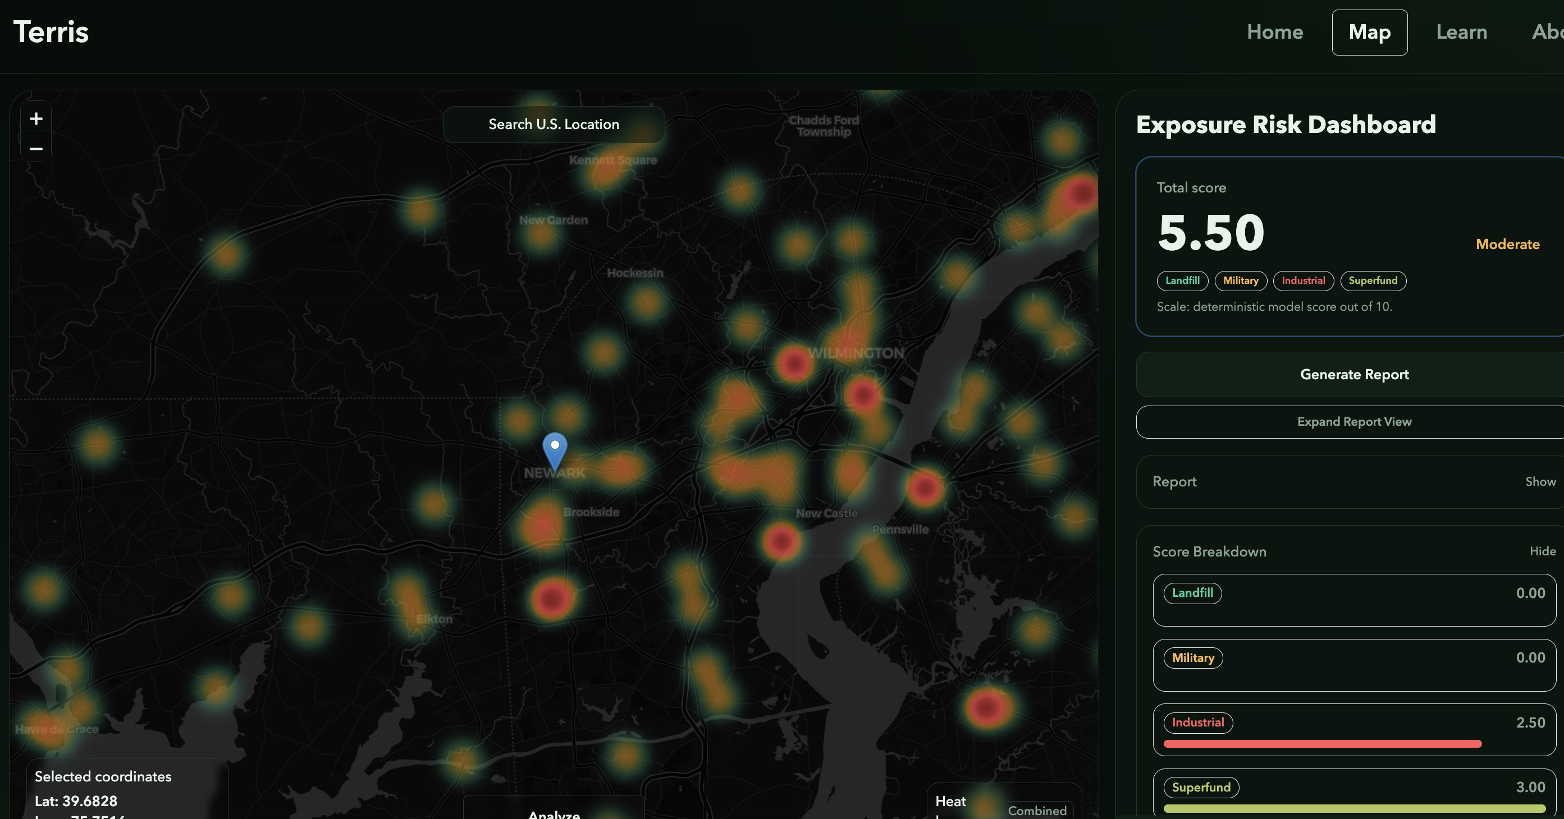Expand Report View
The height and width of the screenshot is (819, 1564).
[x=1354, y=422]
